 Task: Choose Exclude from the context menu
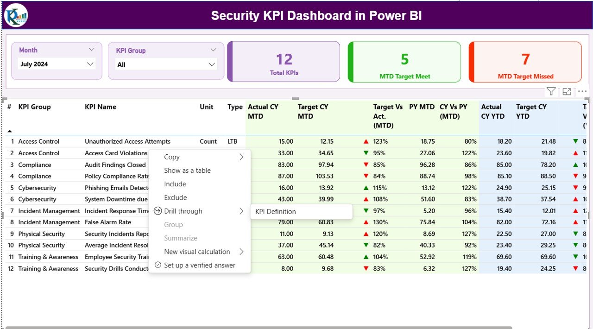tap(176, 197)
